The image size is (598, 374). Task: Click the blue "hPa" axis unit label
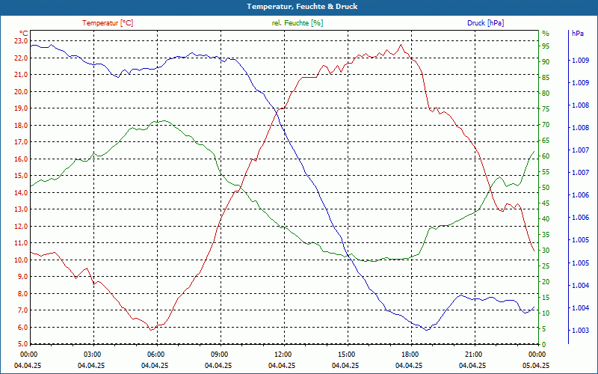pyautogui.click(x=578, y=34)
